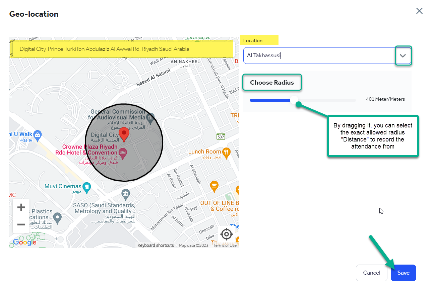
Task: Click the map zoom-out icon
Action: (x=21, y=224)
